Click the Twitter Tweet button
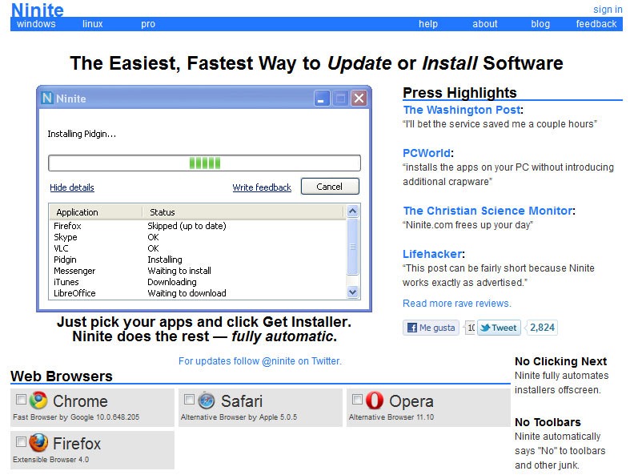Screen dimensions: 638x475 499,328
